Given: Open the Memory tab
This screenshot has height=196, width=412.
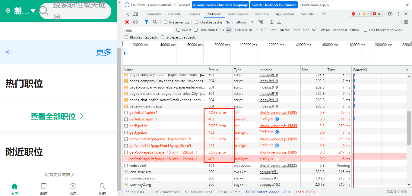Looking at the screenshot, I should coord(262,14).
